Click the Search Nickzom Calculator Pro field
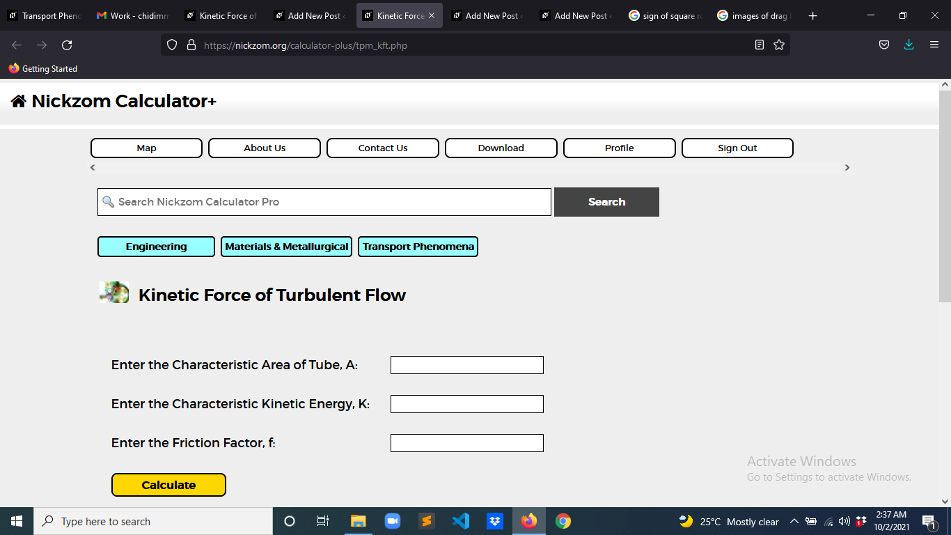Image resolution: width=951 pixels, height=535 pixels. [324, 202]
